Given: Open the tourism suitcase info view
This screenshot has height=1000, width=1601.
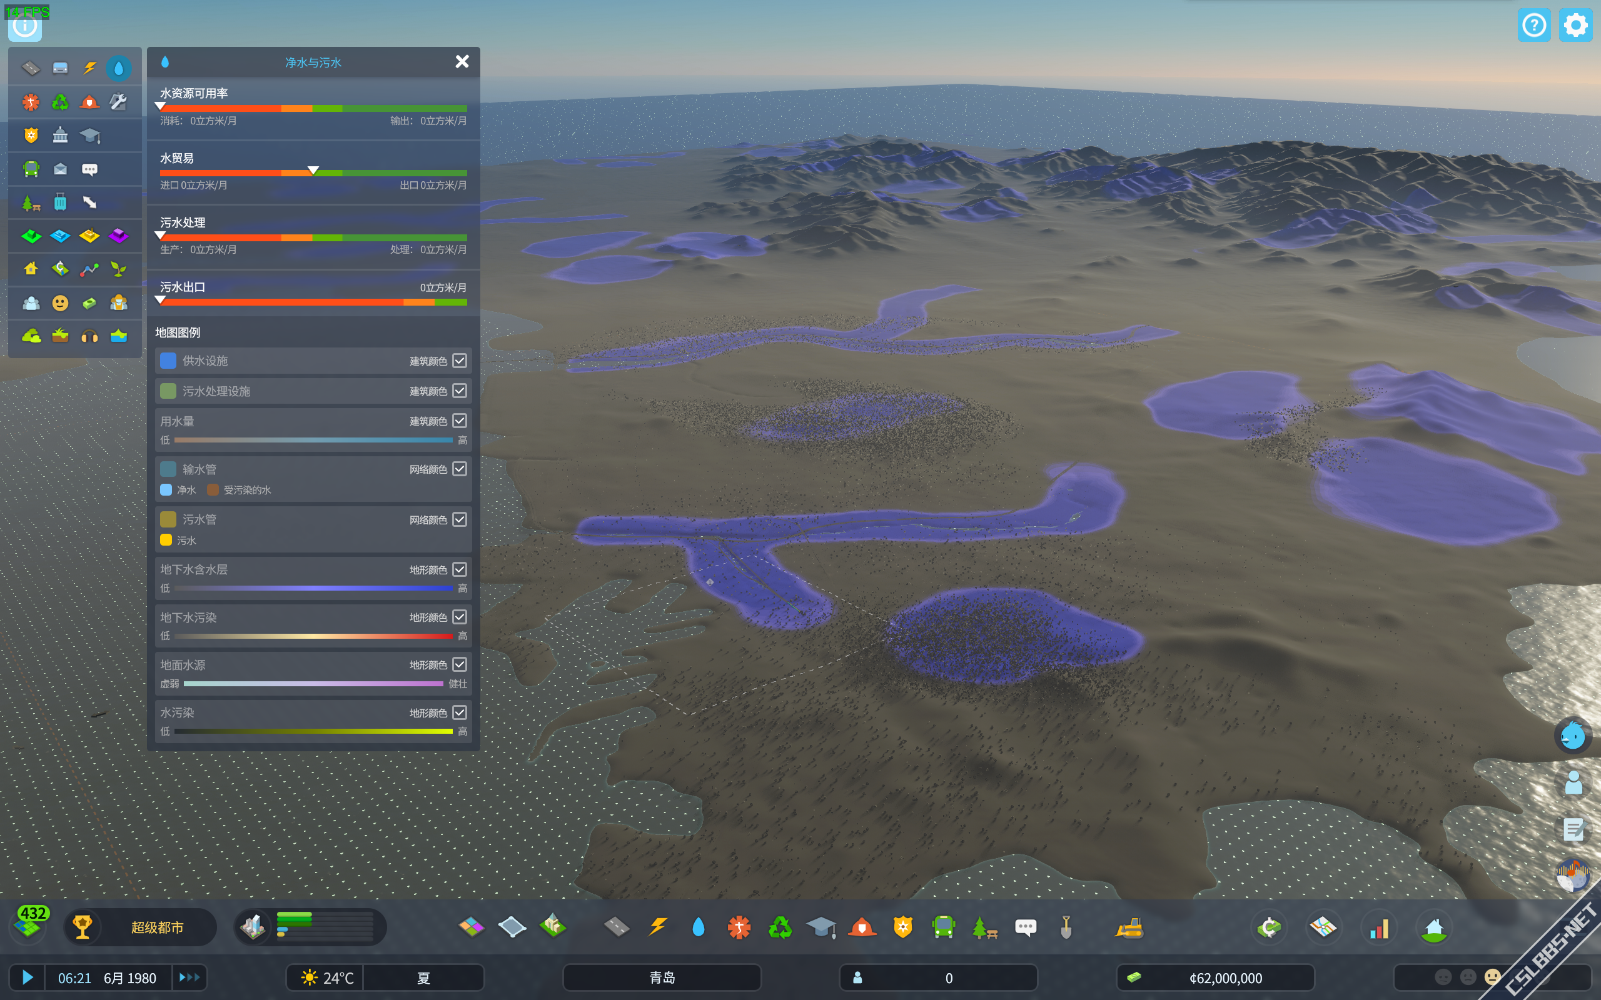Looking at the screenshot, I should [x=60, y=202].
